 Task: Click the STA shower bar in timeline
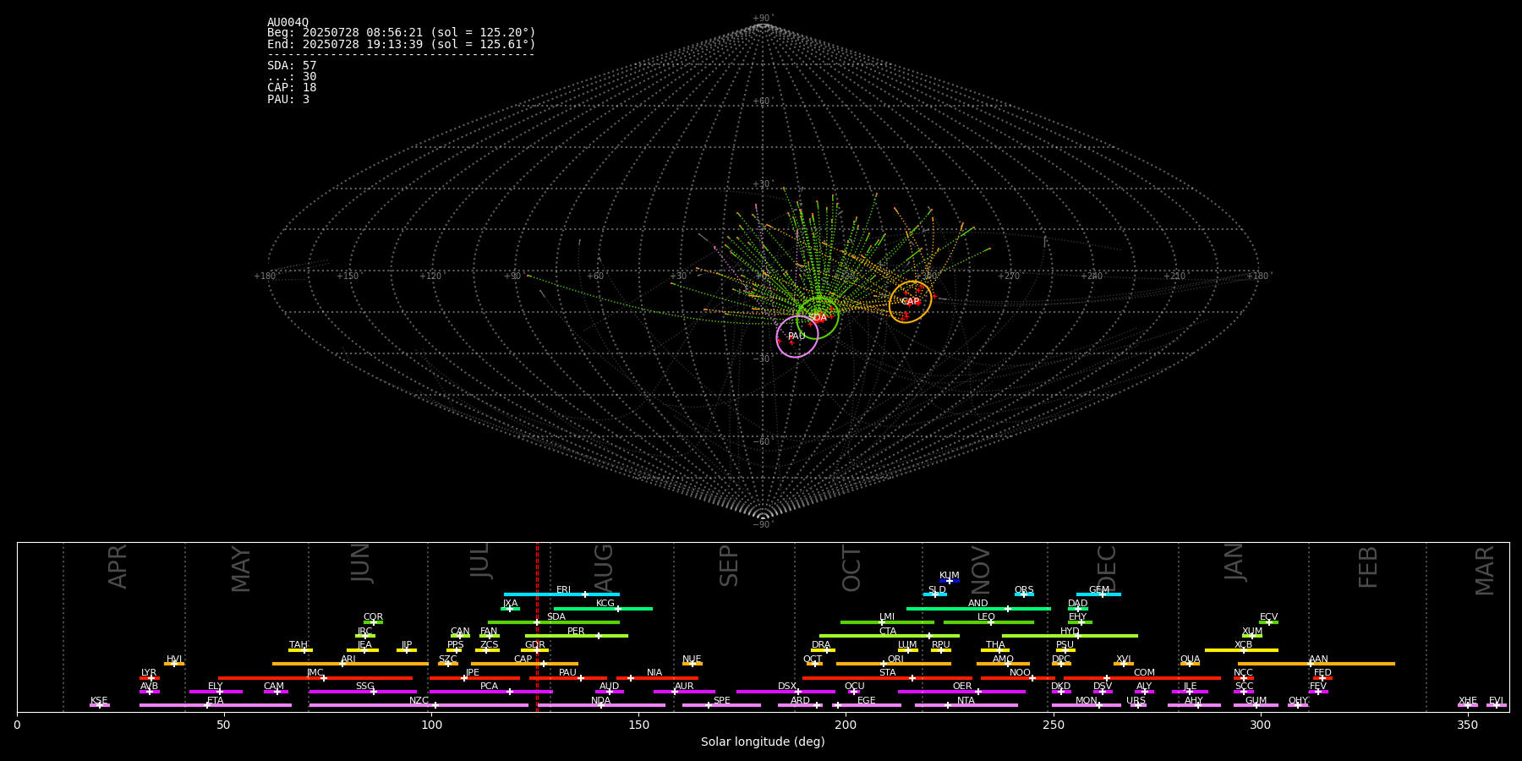pyautogui.click(x=887, y=678)
